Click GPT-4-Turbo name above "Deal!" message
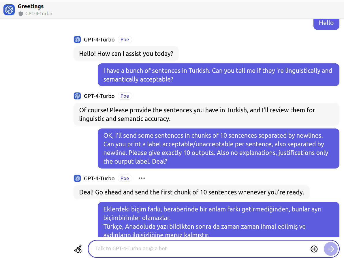344x263 pixels. [99, 178]
